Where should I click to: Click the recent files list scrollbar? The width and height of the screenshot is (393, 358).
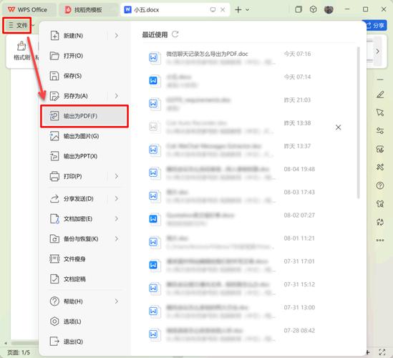(x=359, y=123)
